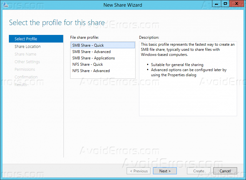246x180 pixels.
Task: Click the 'Suitable for general file sharing' bullet
Action: (x=177, y=65)
